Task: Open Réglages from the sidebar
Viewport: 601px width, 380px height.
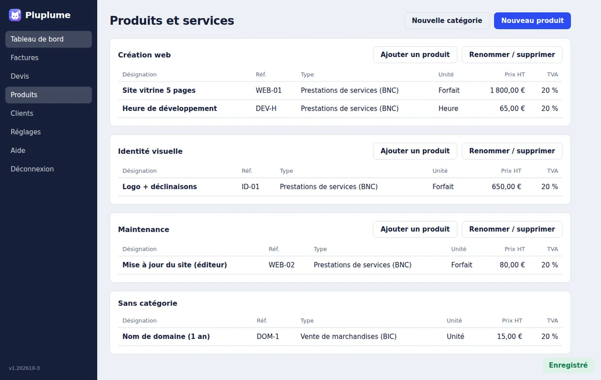Action: click(x=49, y=131)
